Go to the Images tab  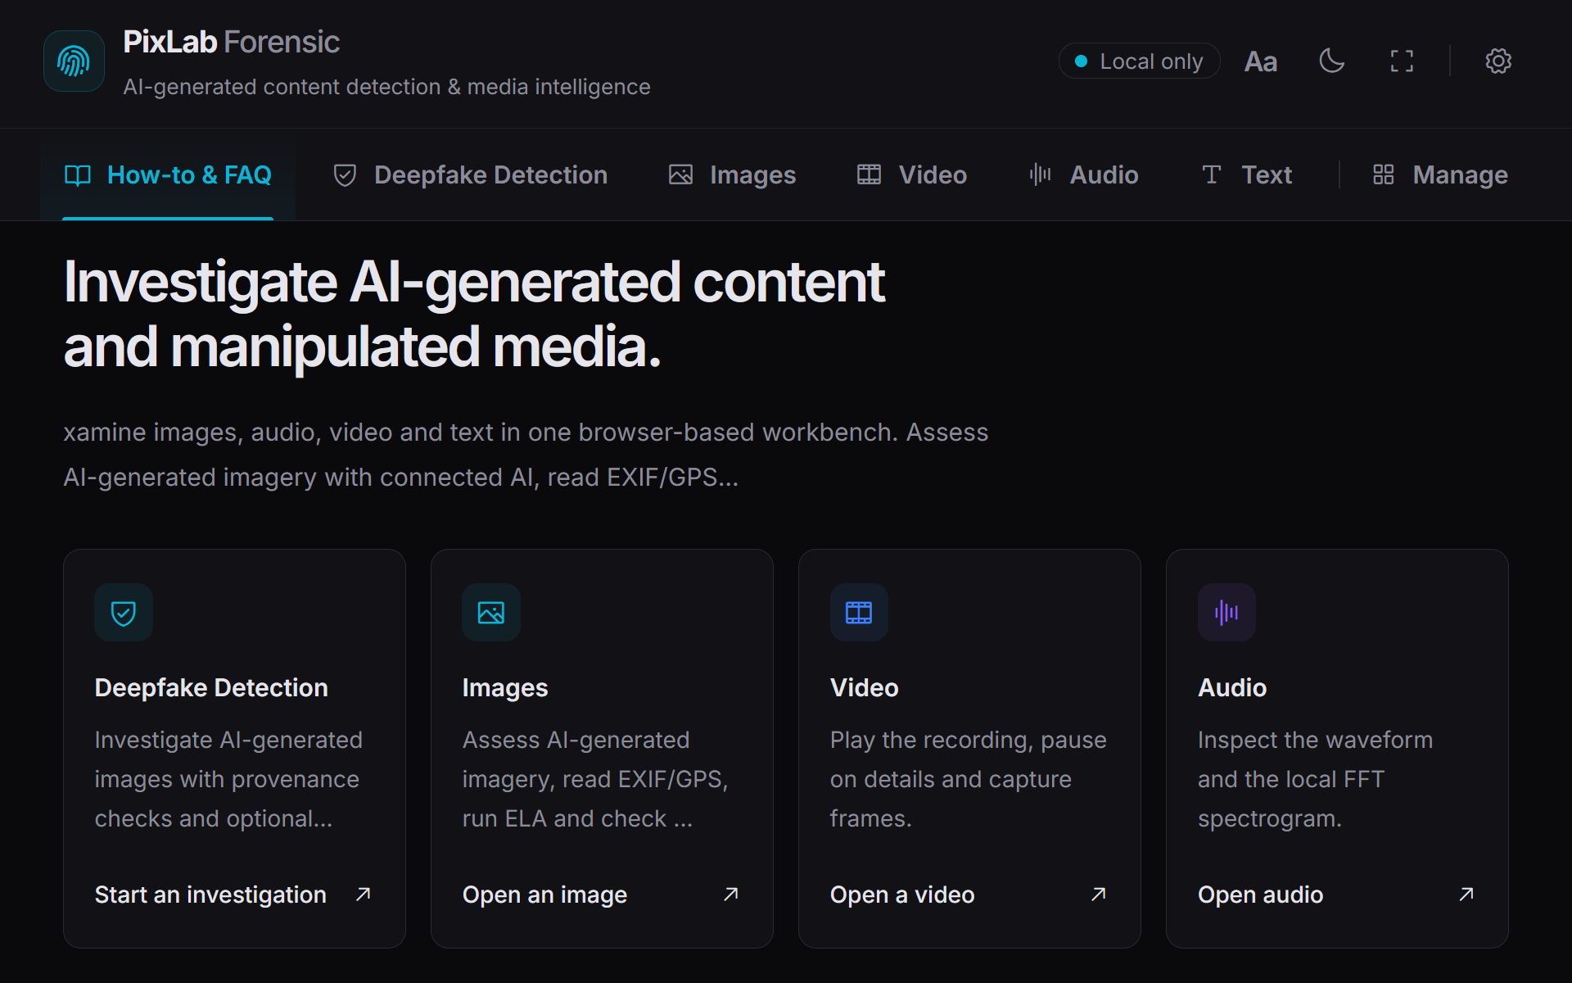733,174
